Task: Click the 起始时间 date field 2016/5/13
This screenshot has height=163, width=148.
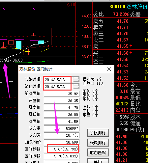Action: click(57, 80)
